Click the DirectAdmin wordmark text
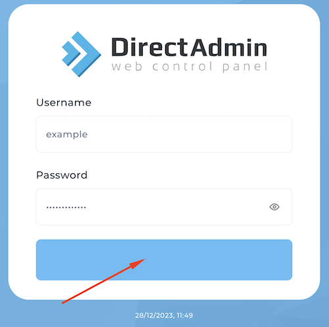 click(x=189, y=47)
